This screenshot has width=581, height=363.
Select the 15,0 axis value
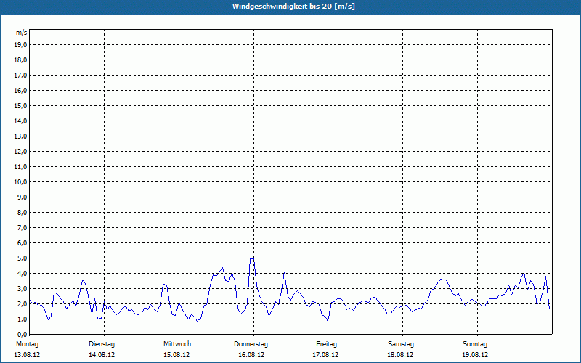tap(21, 105)
